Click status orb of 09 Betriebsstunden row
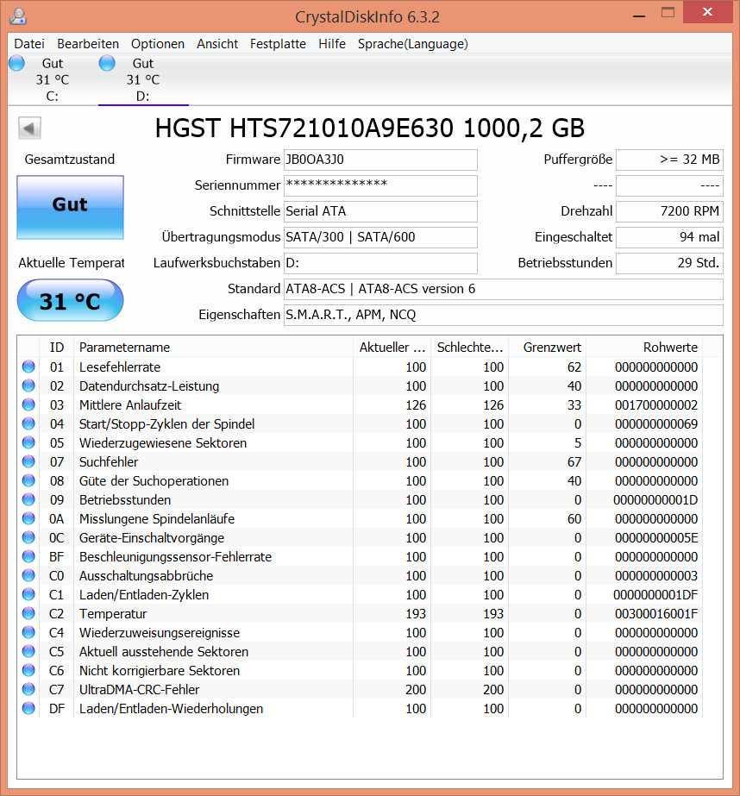Screen dimensions: 740x796 tap(29, 499)
